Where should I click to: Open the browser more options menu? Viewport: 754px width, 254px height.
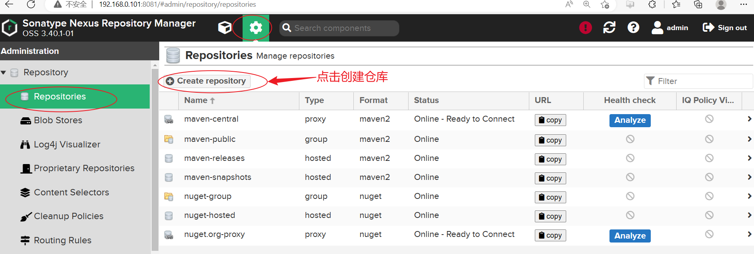[x=744, y=4]
